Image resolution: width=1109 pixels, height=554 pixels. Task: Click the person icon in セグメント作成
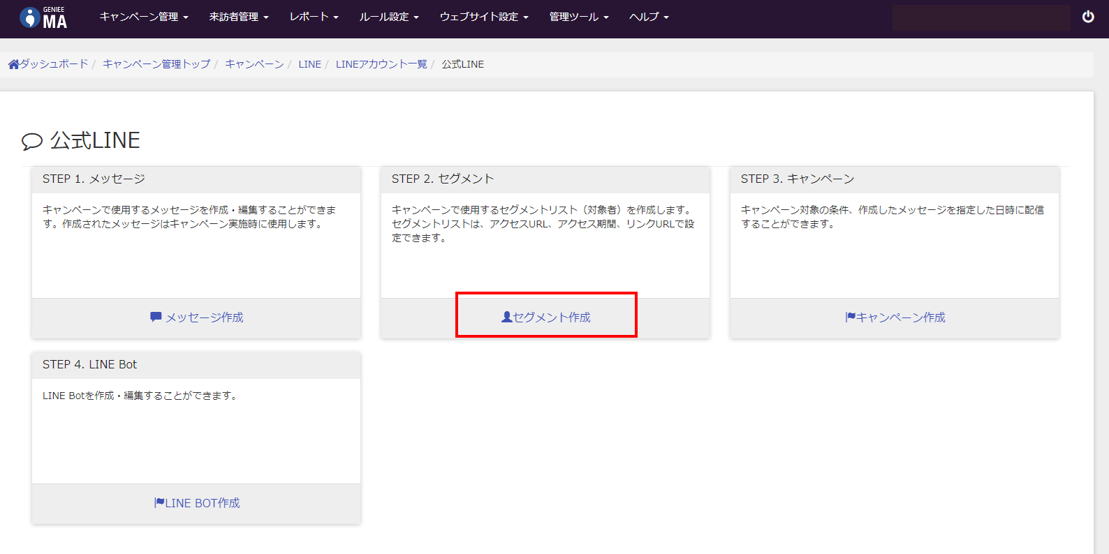pyautogui.click(x=506, y=317)
